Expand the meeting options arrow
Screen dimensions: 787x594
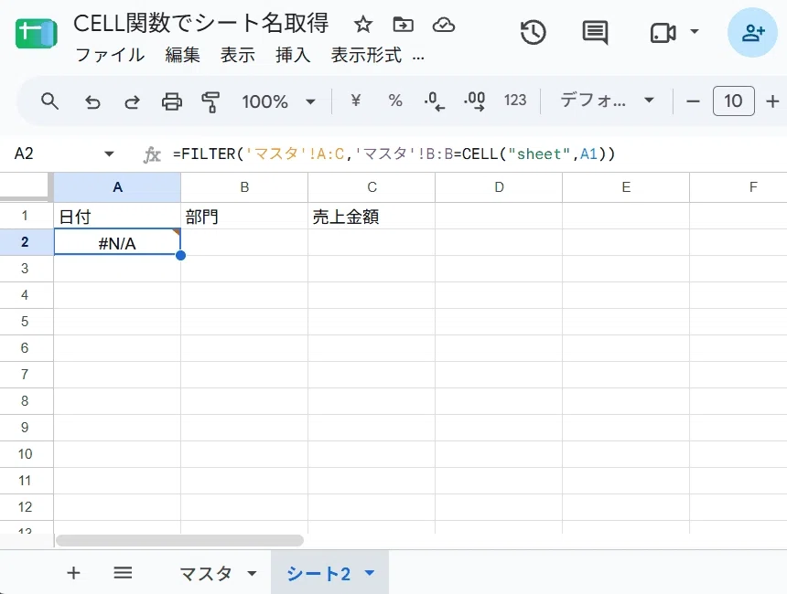[695, 32]
